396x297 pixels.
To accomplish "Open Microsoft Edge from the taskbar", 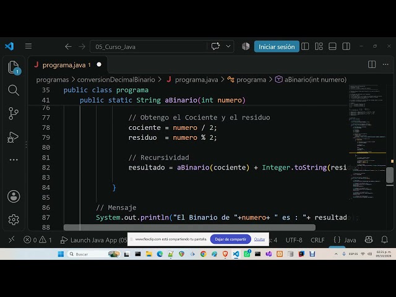I will [160, 254].
